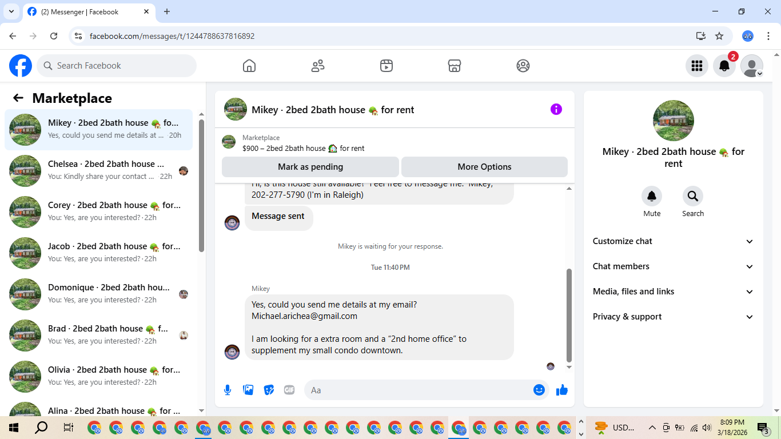Open the Groups icon in top navigation
Screen dimensions: 781x439
pos(523,66)
